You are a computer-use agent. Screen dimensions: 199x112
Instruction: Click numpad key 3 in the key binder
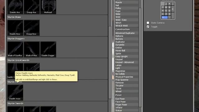[169, 14]
